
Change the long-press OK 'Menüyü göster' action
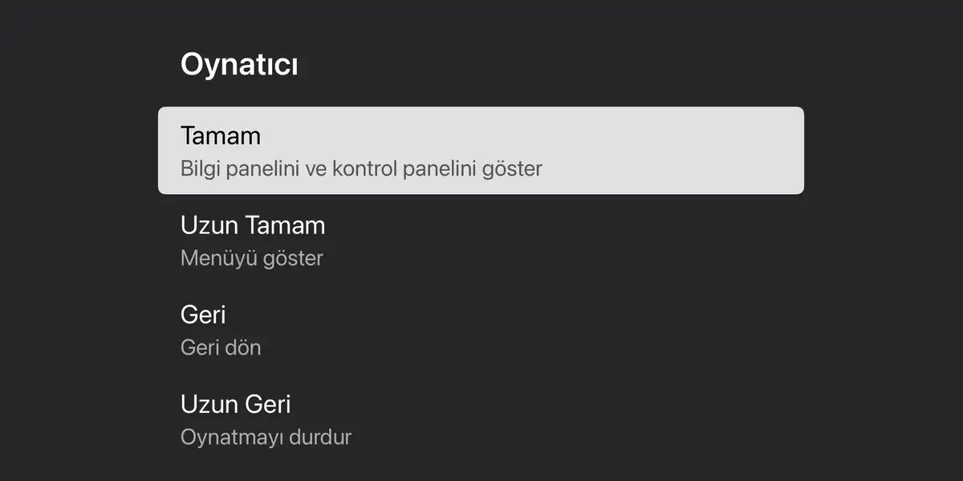tap(481, 240)
